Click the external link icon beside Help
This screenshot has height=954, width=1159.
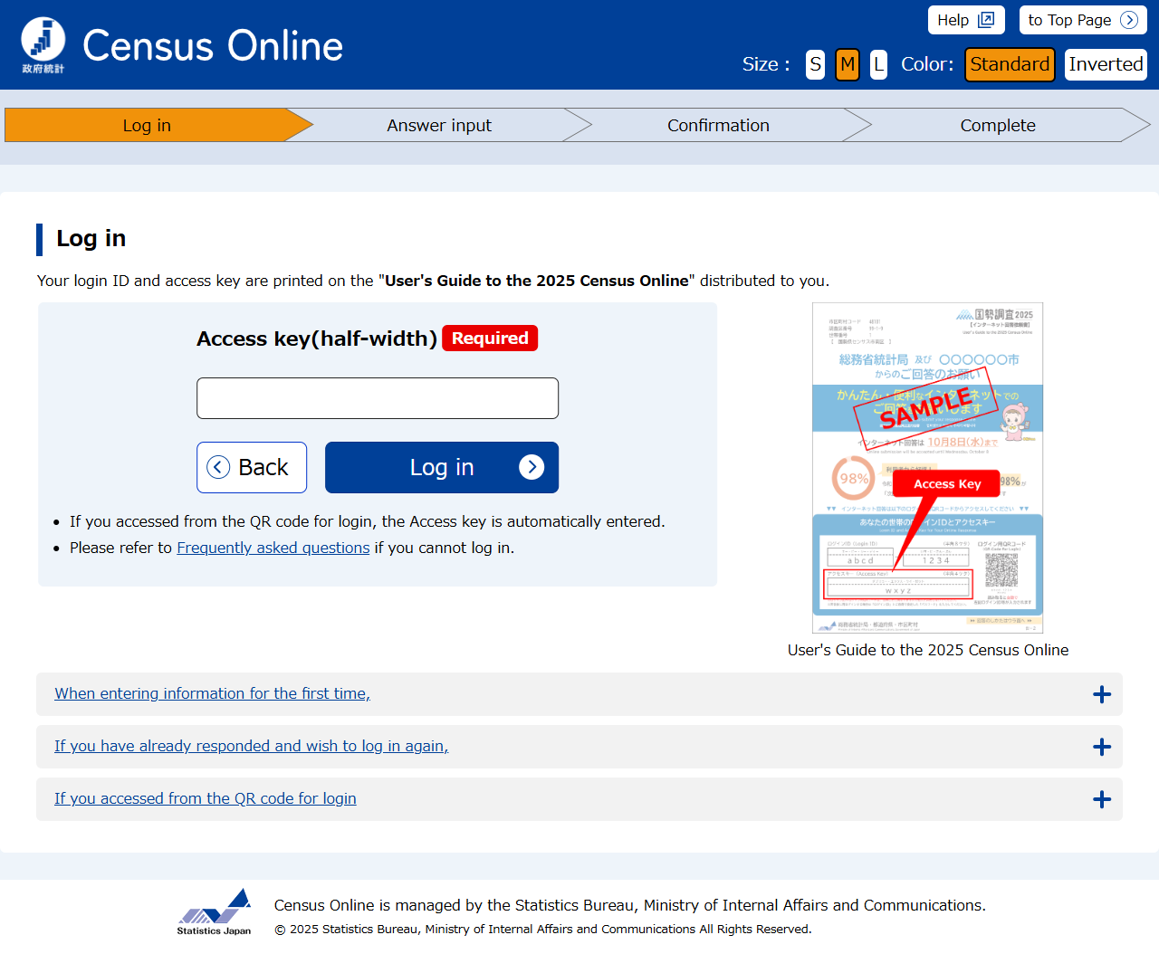pyautogui.click(x=986, y=20)
